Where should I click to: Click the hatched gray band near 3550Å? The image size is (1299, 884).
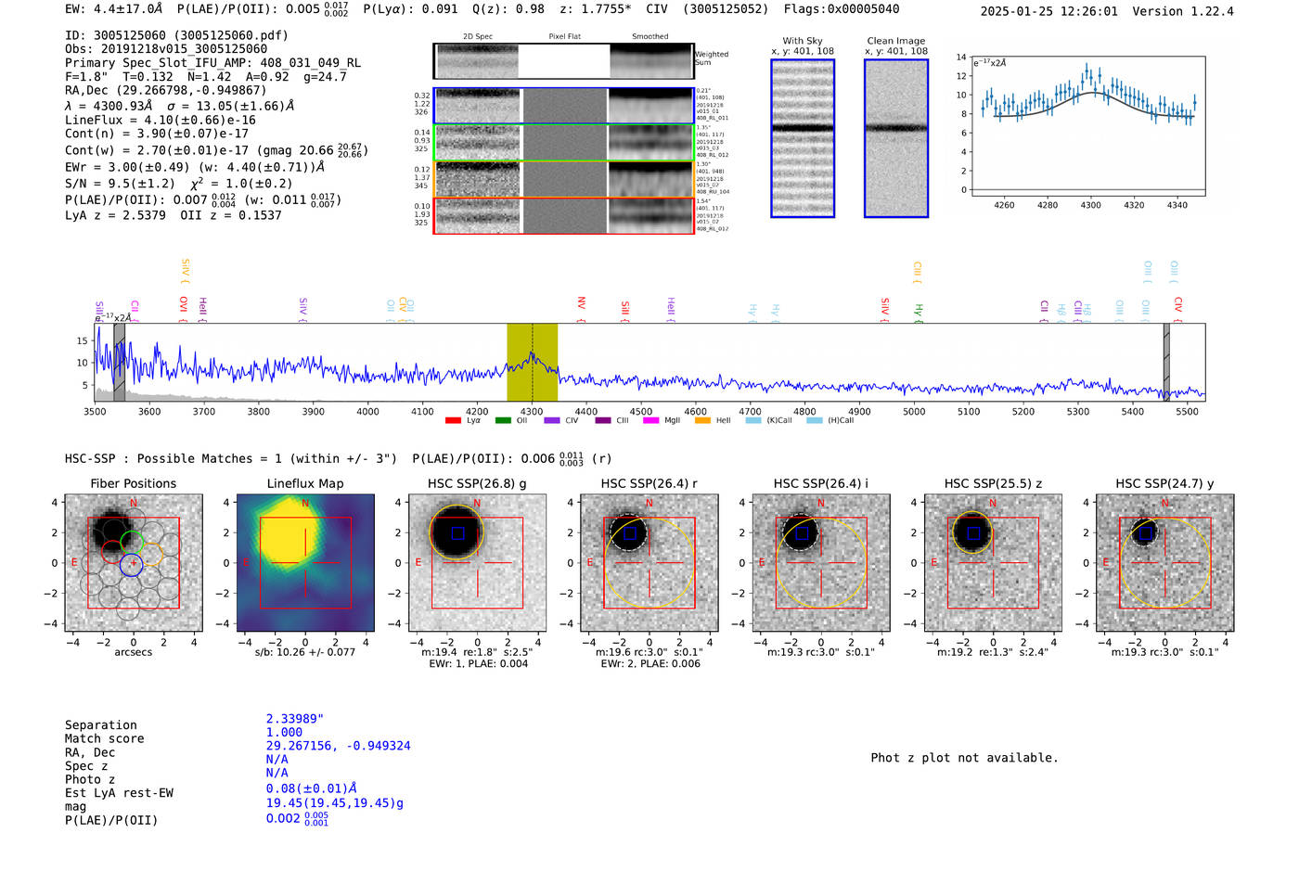[119, 362]
